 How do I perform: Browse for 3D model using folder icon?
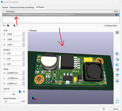8,25
